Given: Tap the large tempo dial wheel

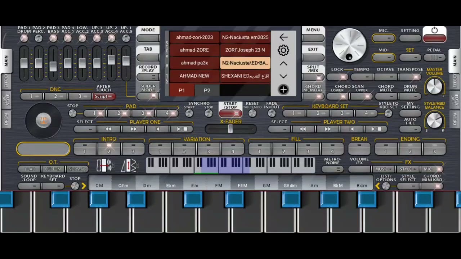Looking at the screenshot, I should [x=349, y=46].
